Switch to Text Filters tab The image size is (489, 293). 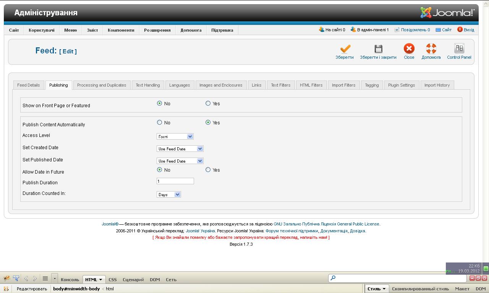pyautogui.click(x=281, y=85)
